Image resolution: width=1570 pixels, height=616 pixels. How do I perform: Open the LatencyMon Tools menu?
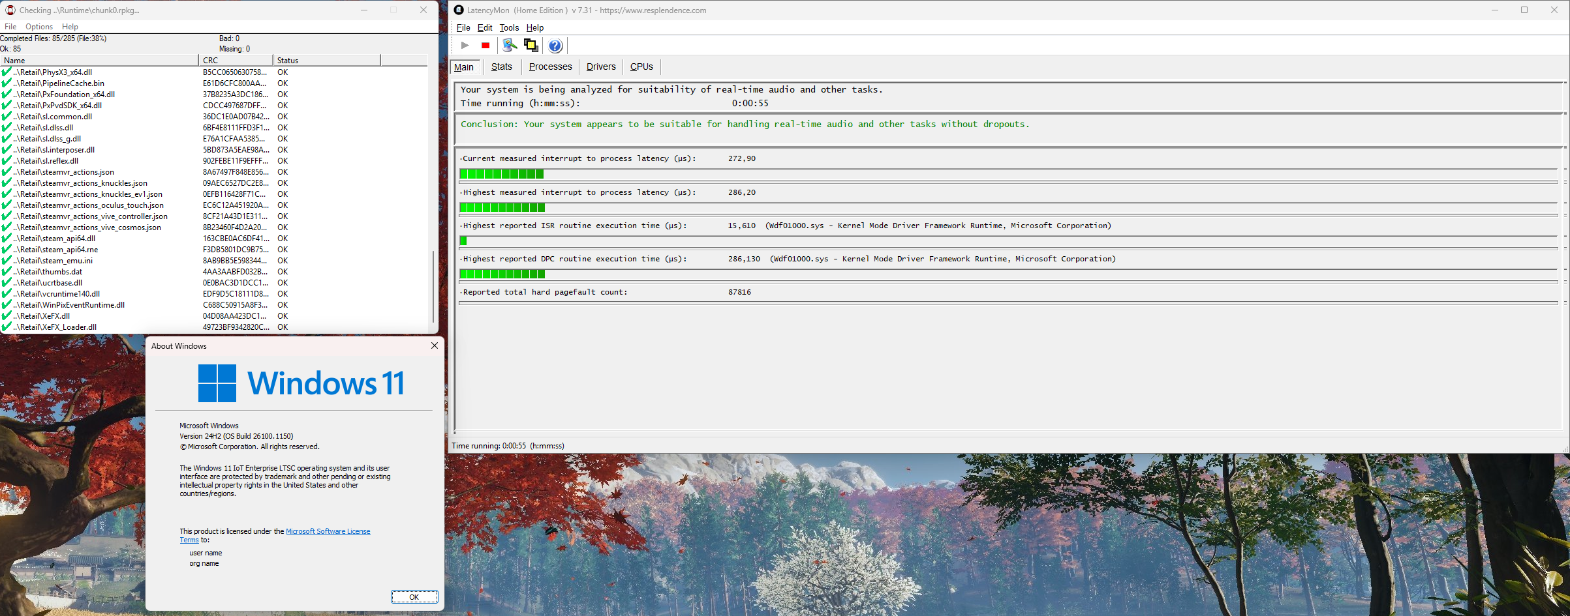[509, 27]
